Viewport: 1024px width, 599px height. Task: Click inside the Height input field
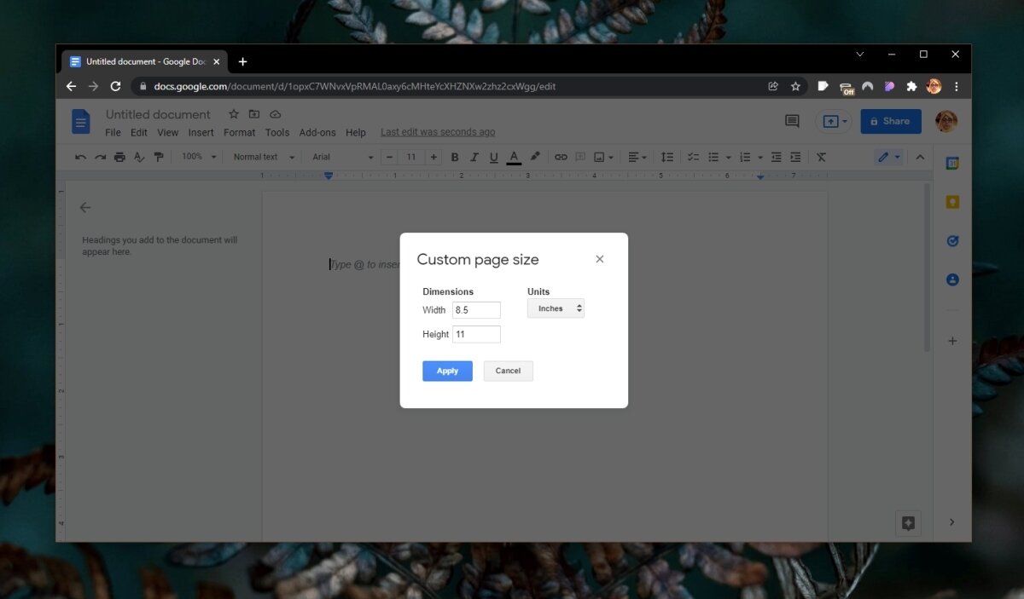click(475, 334)
